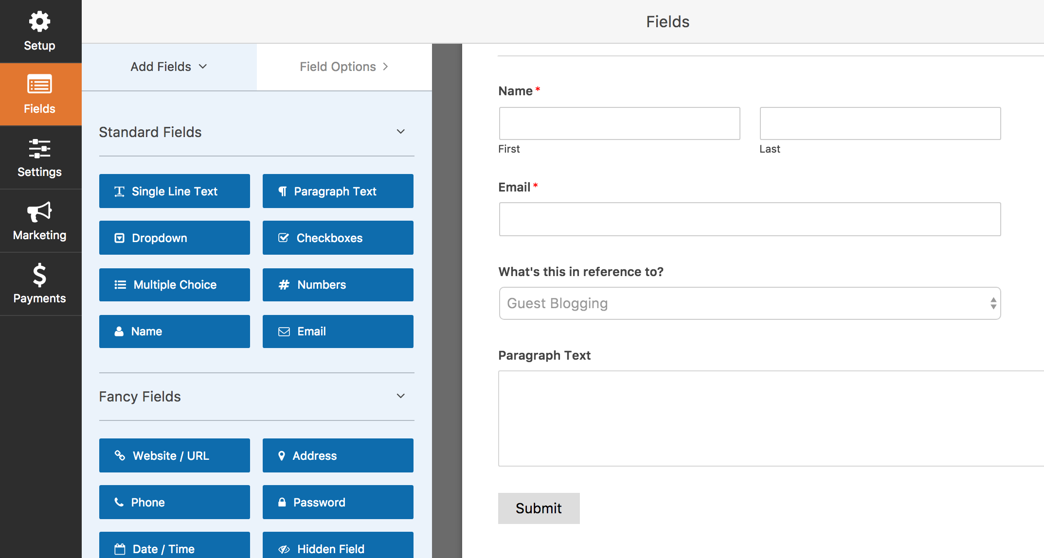Screen dimensions: 1044x558
Task: Click the Submit button on the form preview
Action: pos(539,508)
